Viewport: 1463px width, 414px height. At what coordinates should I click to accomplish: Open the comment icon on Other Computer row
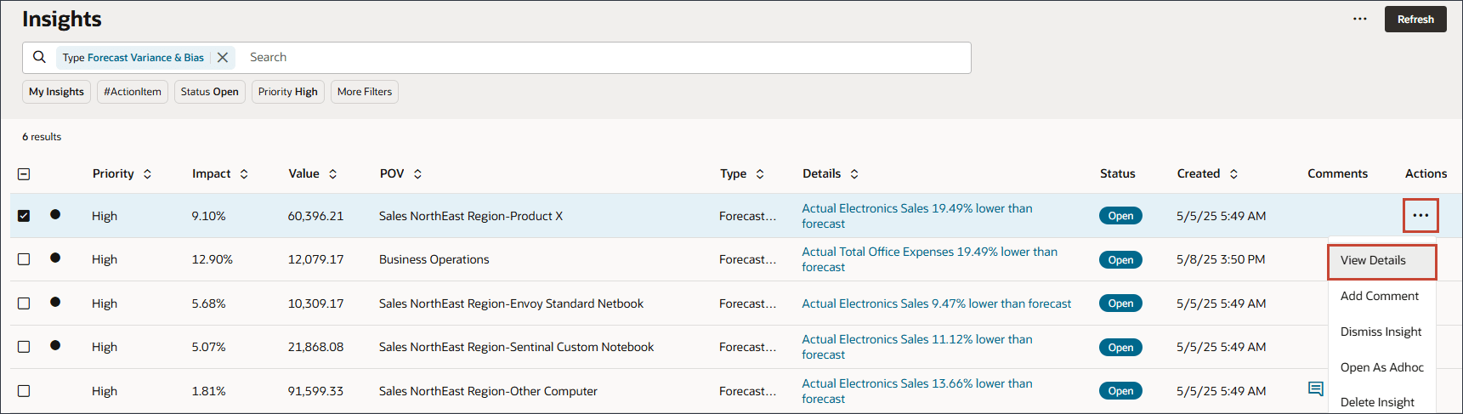pyautogui.click(x=1315, y=389)
